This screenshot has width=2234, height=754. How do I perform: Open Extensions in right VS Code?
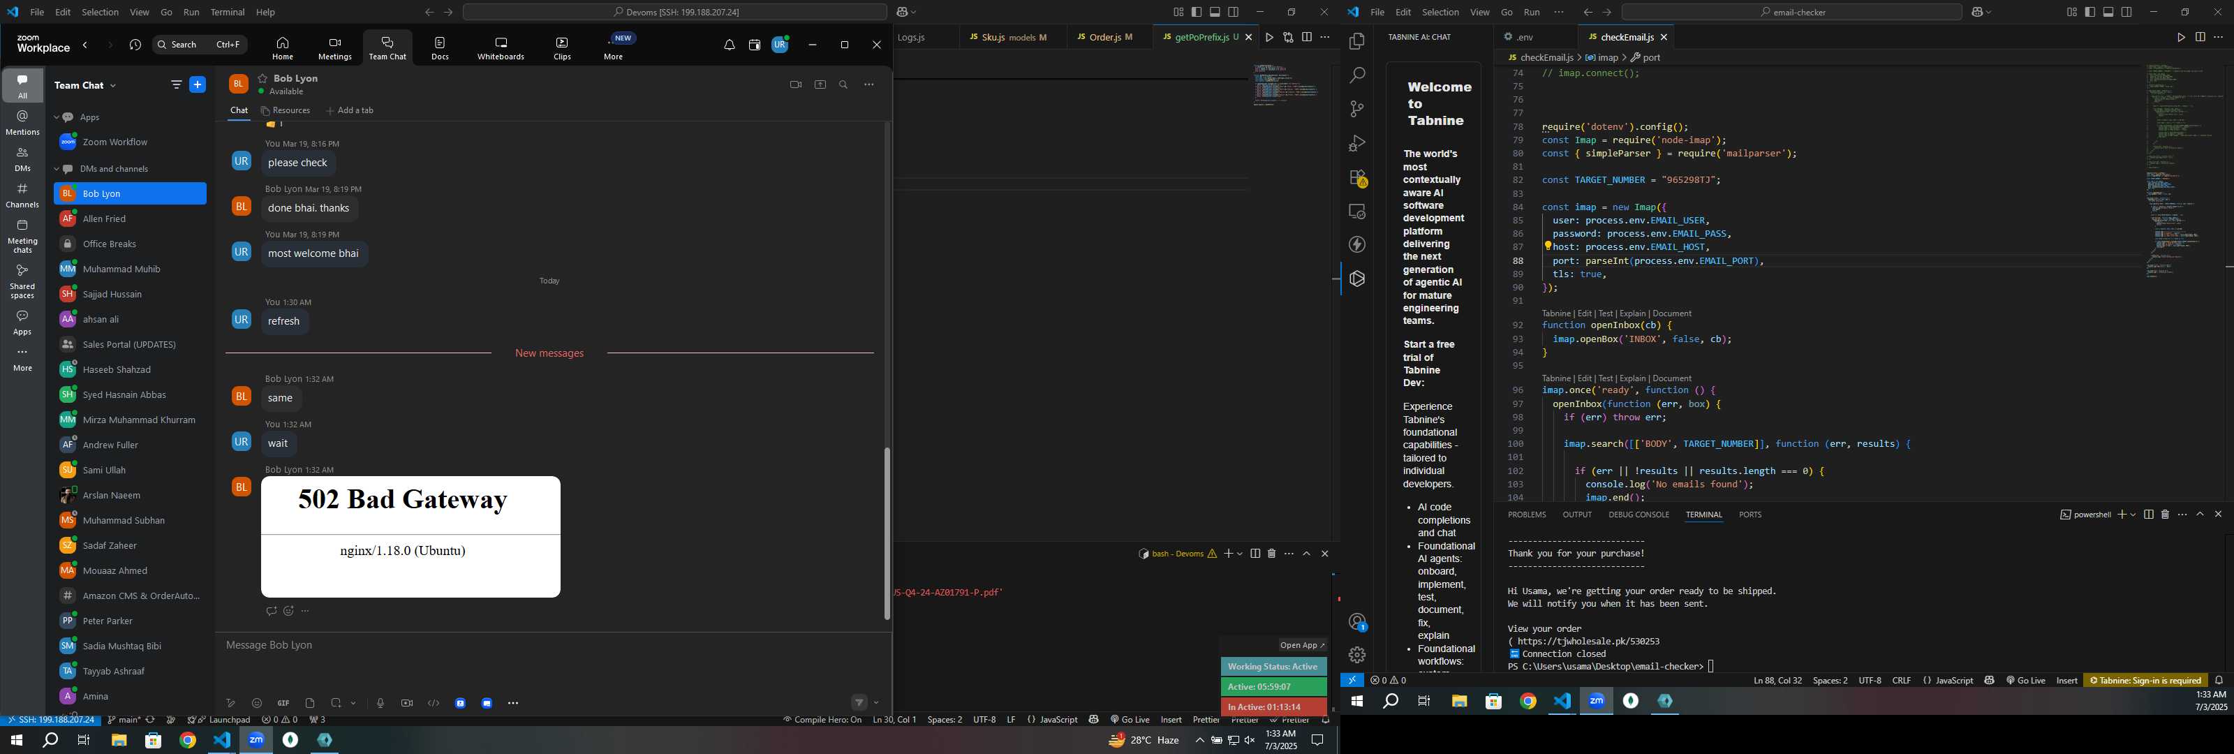1357,178
